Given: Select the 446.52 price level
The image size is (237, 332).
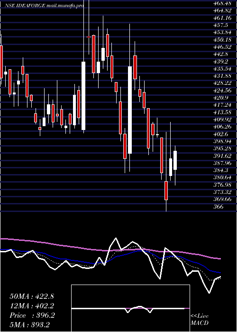Looking at the screenshot, I should point(222,47).
